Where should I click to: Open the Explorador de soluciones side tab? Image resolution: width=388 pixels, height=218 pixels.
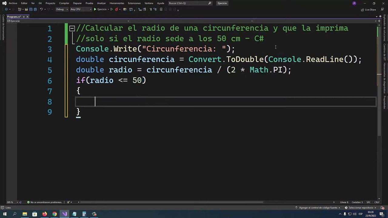click(384, 28)
